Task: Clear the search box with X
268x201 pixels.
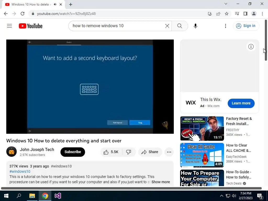Action: [x=167, y=26]
